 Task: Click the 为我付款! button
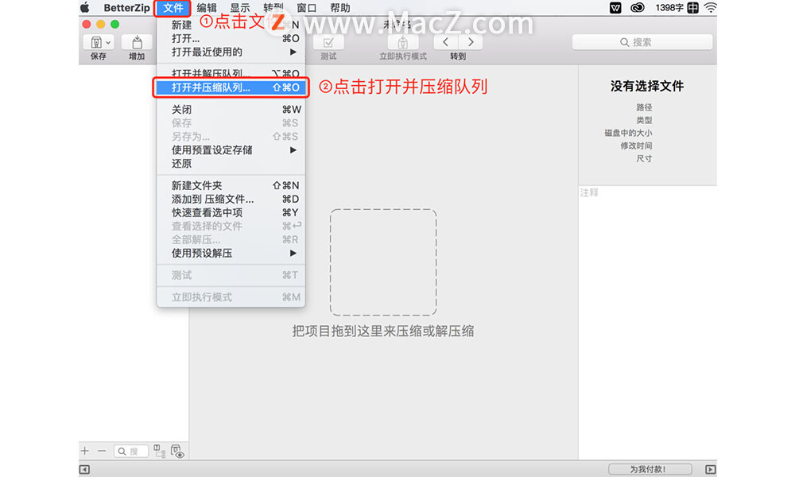650,469
